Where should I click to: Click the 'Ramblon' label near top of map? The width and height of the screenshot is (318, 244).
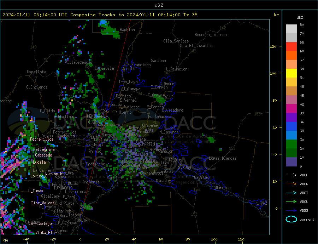pyautogui.click(x=127, y=30)
